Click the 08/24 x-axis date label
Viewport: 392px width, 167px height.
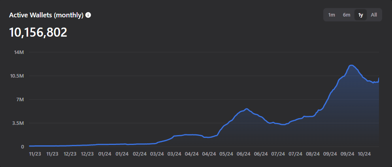point(313,154)
